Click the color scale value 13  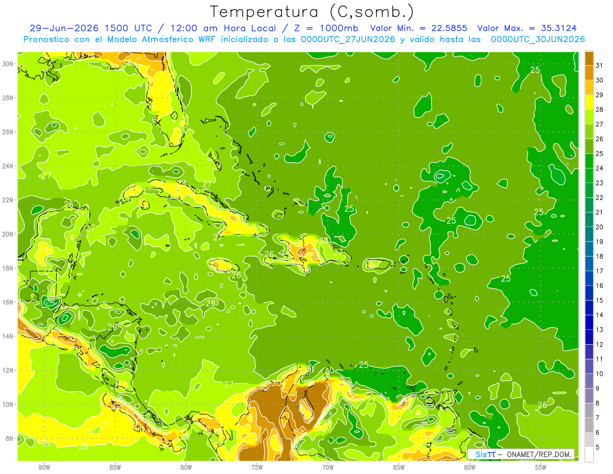pyautogui.click(x=600, y=330)
